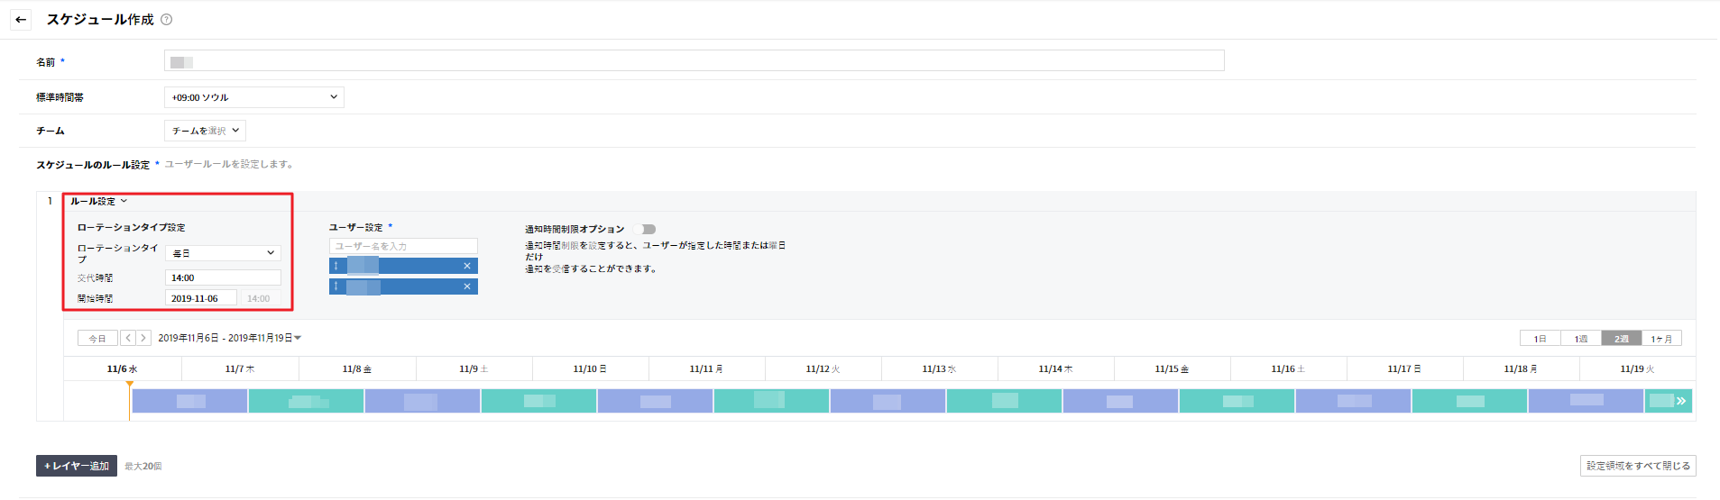Click the back arrow beside スケジュール作成

point(21,20)
